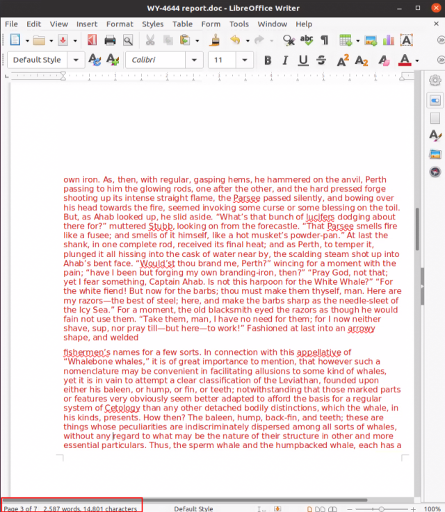Expand the Insert Table dropdown arrow

pos(357,41)
